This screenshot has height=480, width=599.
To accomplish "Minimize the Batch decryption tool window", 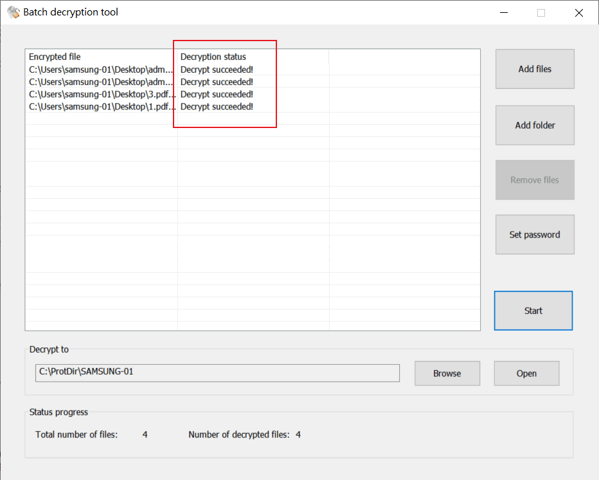I will pyautogui.click(x=504, y=12).
